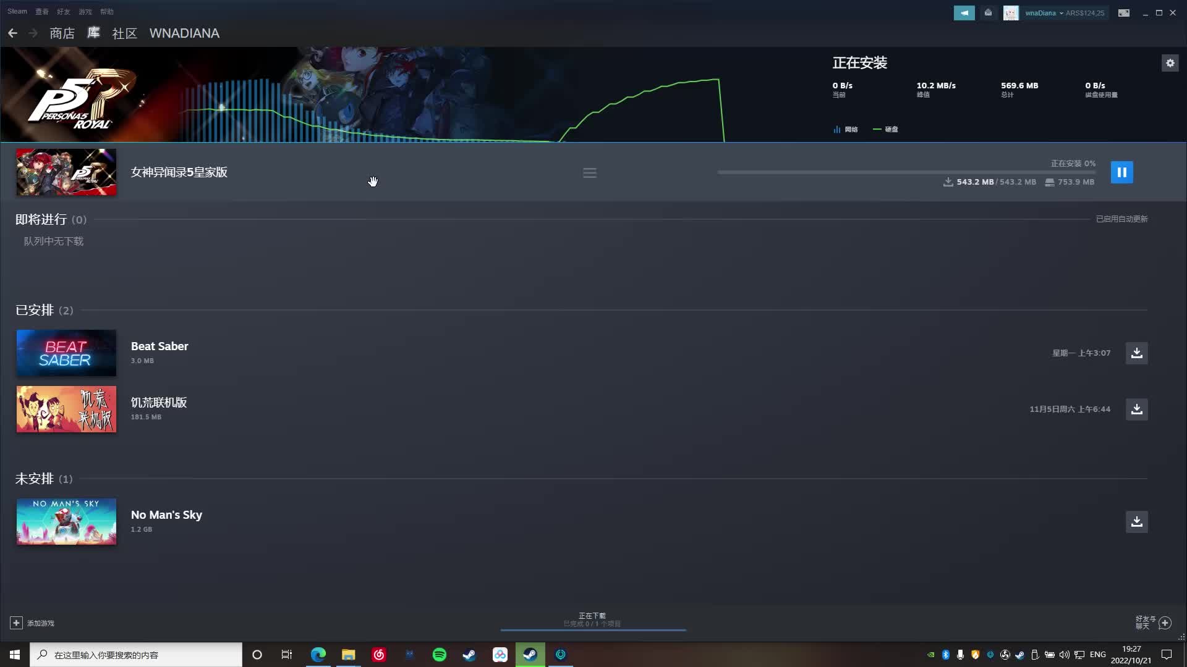Viewport: 1187px width, 667px height.
Task: Click the 添加游戏 label
Action: coord(41,624)
